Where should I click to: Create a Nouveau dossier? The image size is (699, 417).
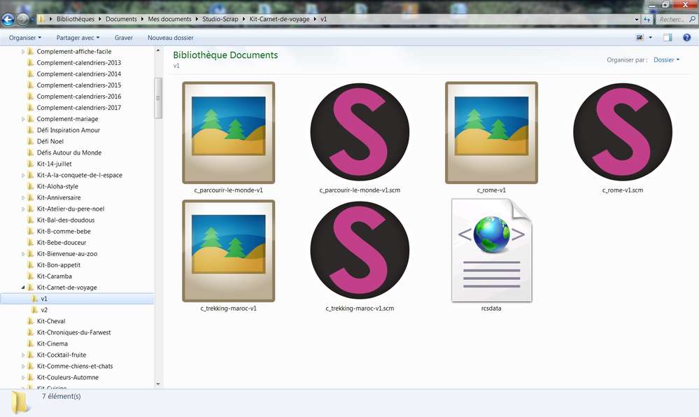click(x=171, y=38)
